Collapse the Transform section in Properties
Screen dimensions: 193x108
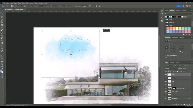[x=166, y=44]
